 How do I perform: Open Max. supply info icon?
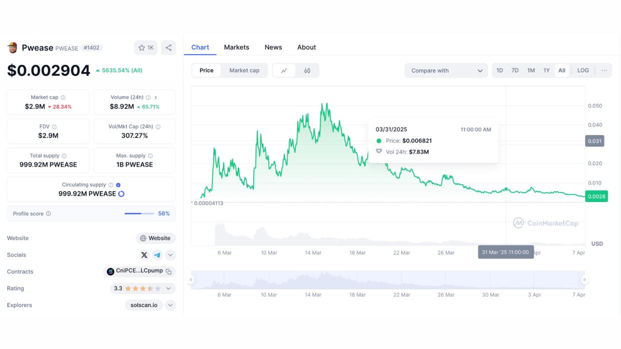[150, 156]
